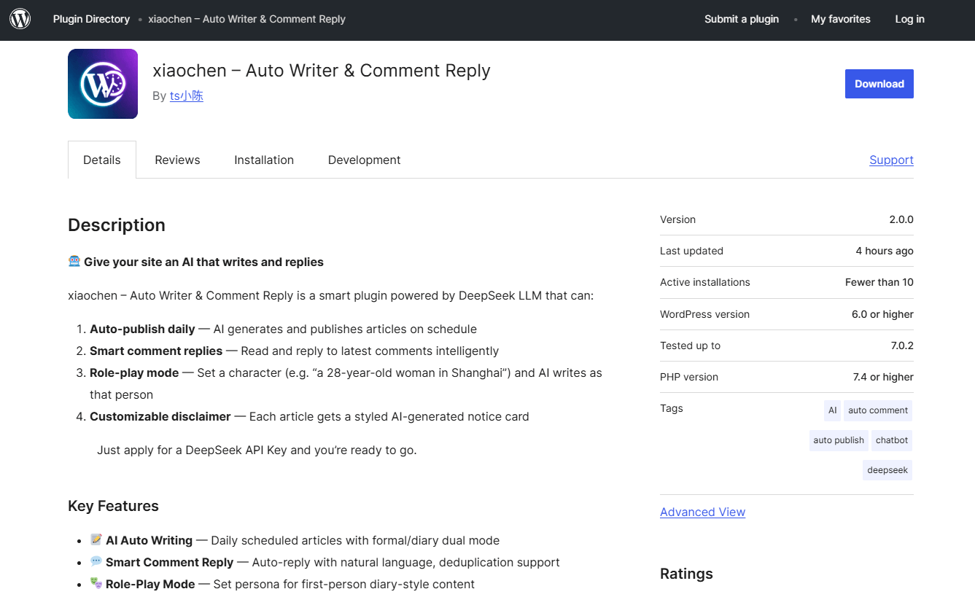975x597 pixels.
Task: Click the Ratings heading
Action: point(686,574)
